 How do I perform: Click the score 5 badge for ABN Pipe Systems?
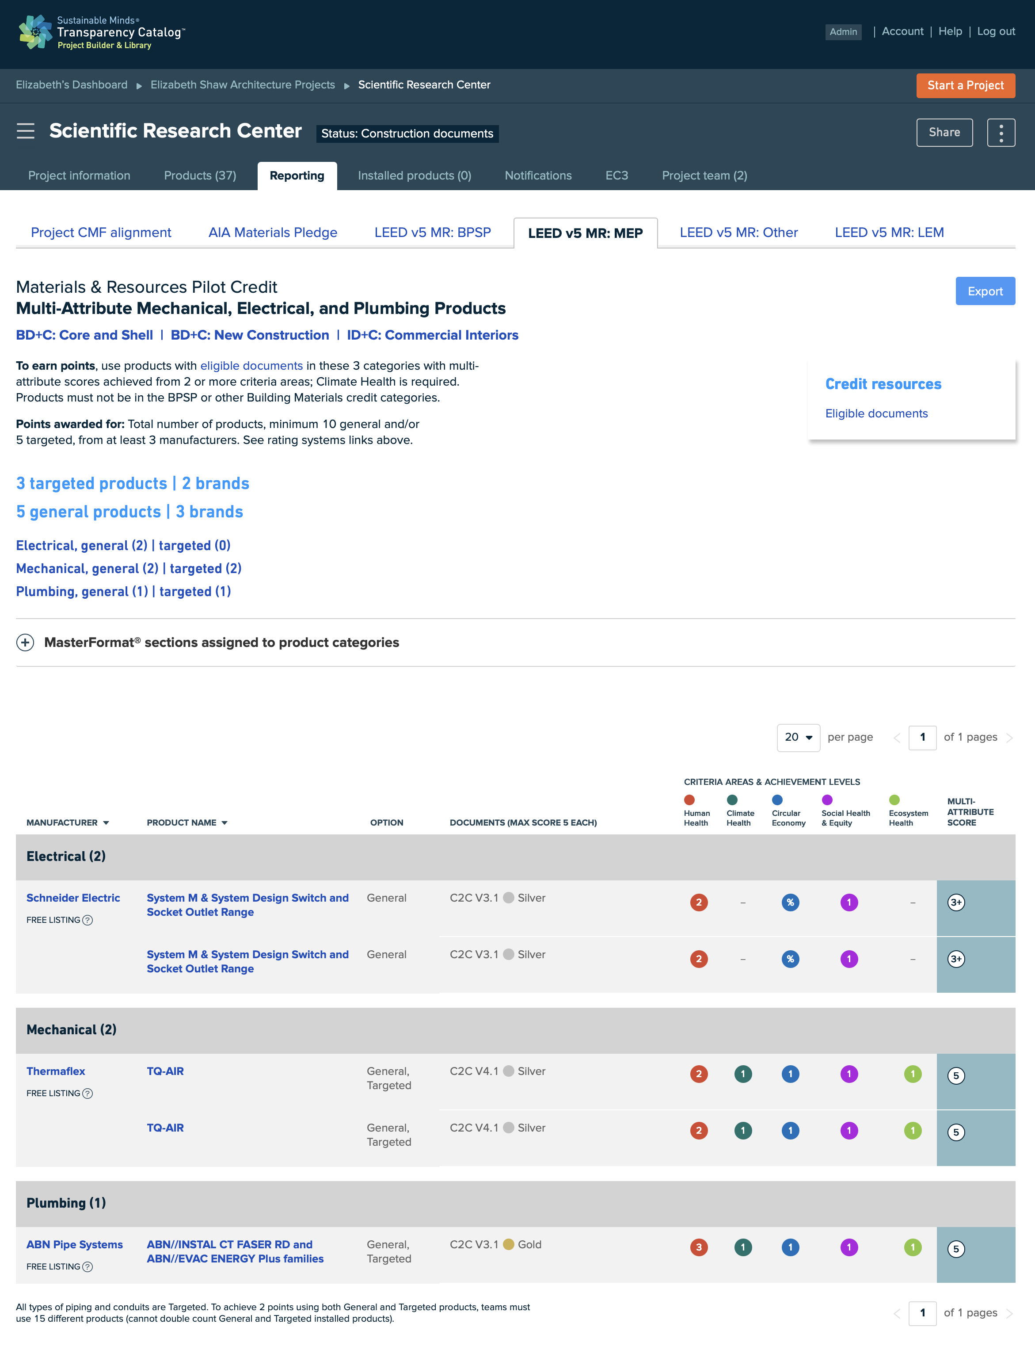tap(955, 1249)
